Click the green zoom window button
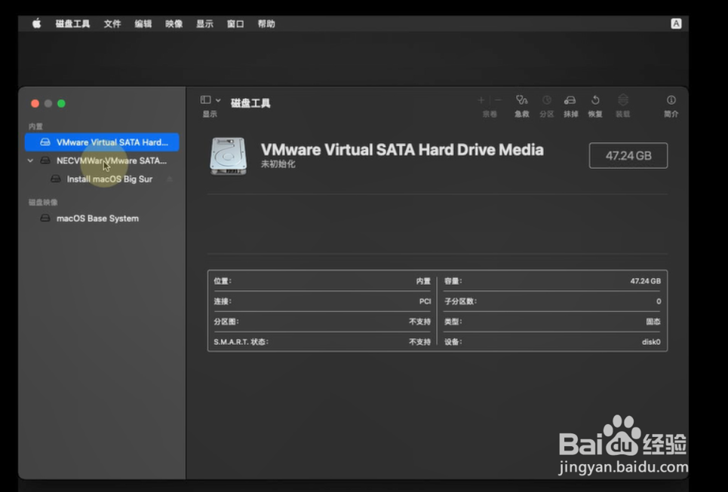Image resolution: width=728 pixels, height=492 pixels. (x=61, y=103)
